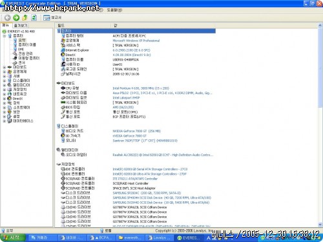Click the BIOS 타입 row icon

(x=63, y=107)
